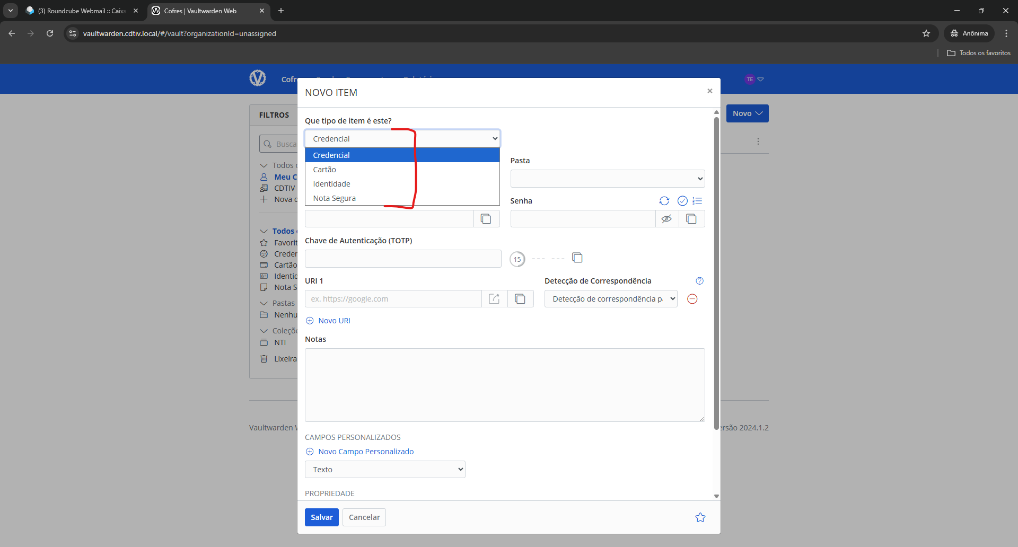Copy the TOTP verification code
This screenshot has width=1018, height=547.
point(577,258)
